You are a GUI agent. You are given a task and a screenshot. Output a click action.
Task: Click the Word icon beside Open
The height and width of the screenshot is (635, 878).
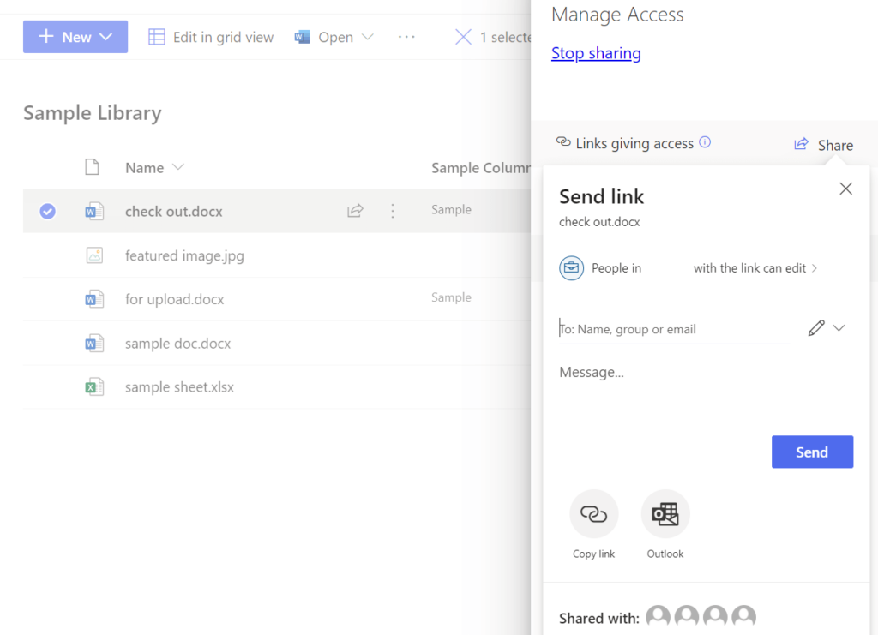click(x=303, y=37)
